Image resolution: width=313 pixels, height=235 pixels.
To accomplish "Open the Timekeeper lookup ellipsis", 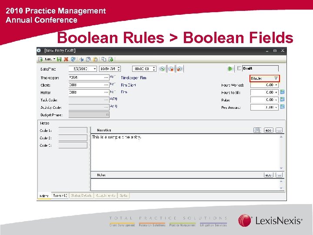I will point(107,77).
